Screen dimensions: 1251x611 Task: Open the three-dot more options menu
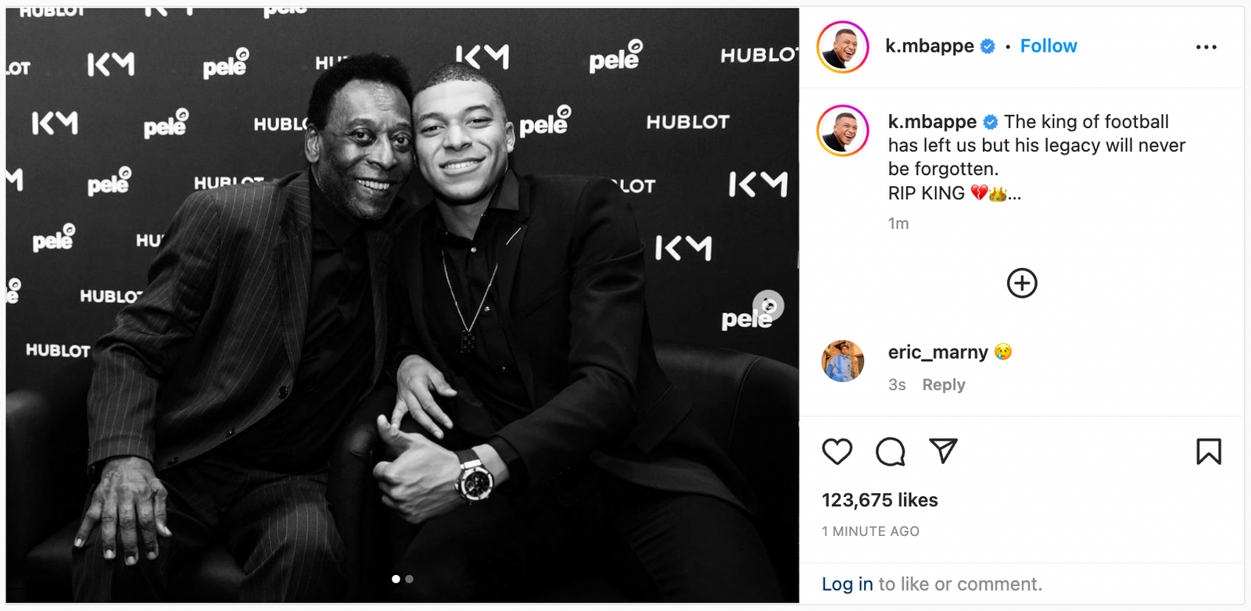tap(1206, 47)
